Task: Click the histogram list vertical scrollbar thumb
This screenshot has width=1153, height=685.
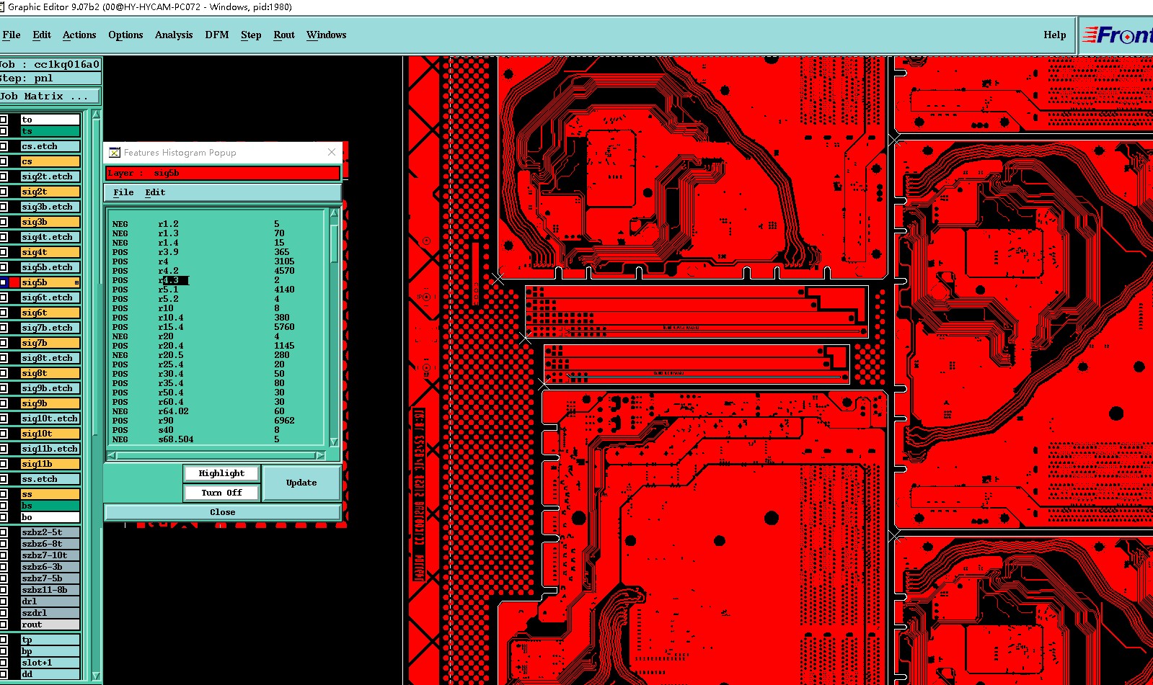Action: [x=334, y=243]
